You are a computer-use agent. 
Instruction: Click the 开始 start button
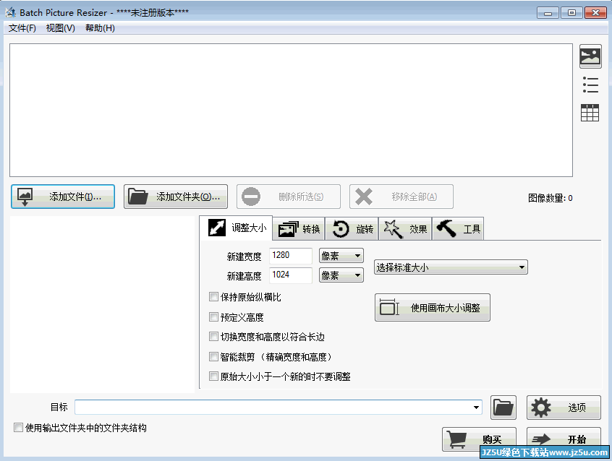(564, 439)
